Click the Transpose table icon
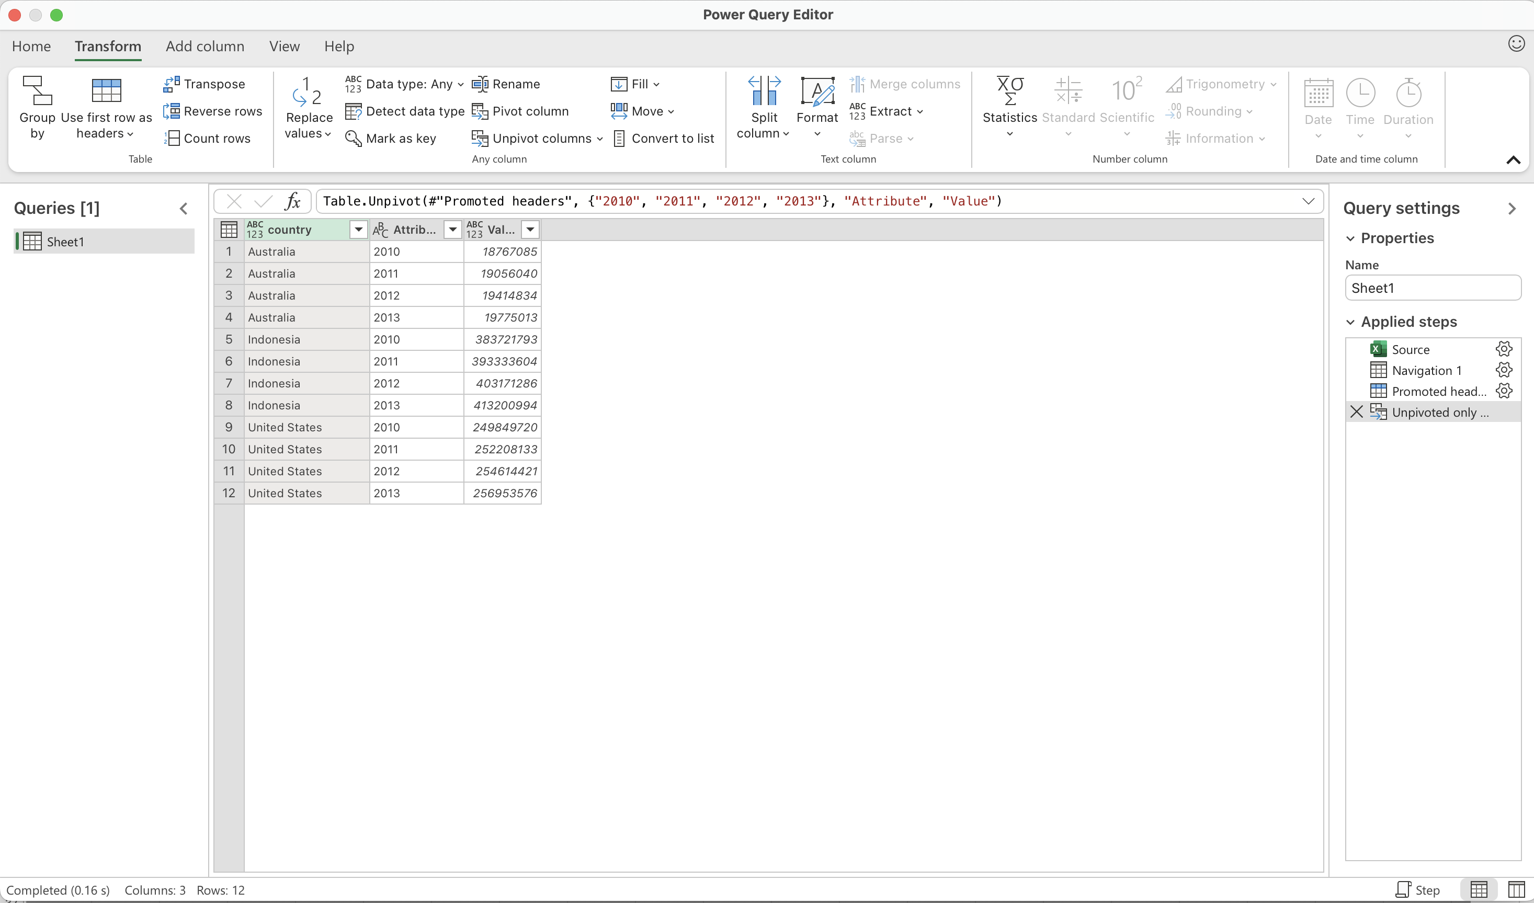 [172, 84]
